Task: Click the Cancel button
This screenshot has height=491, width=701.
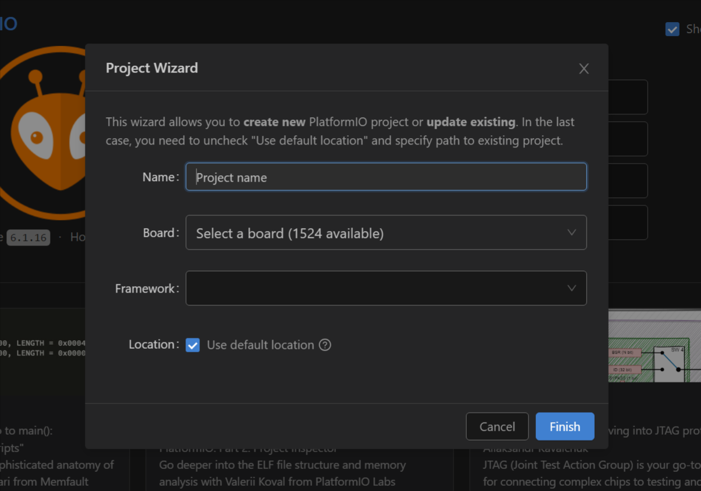Action: click(497, 427)
